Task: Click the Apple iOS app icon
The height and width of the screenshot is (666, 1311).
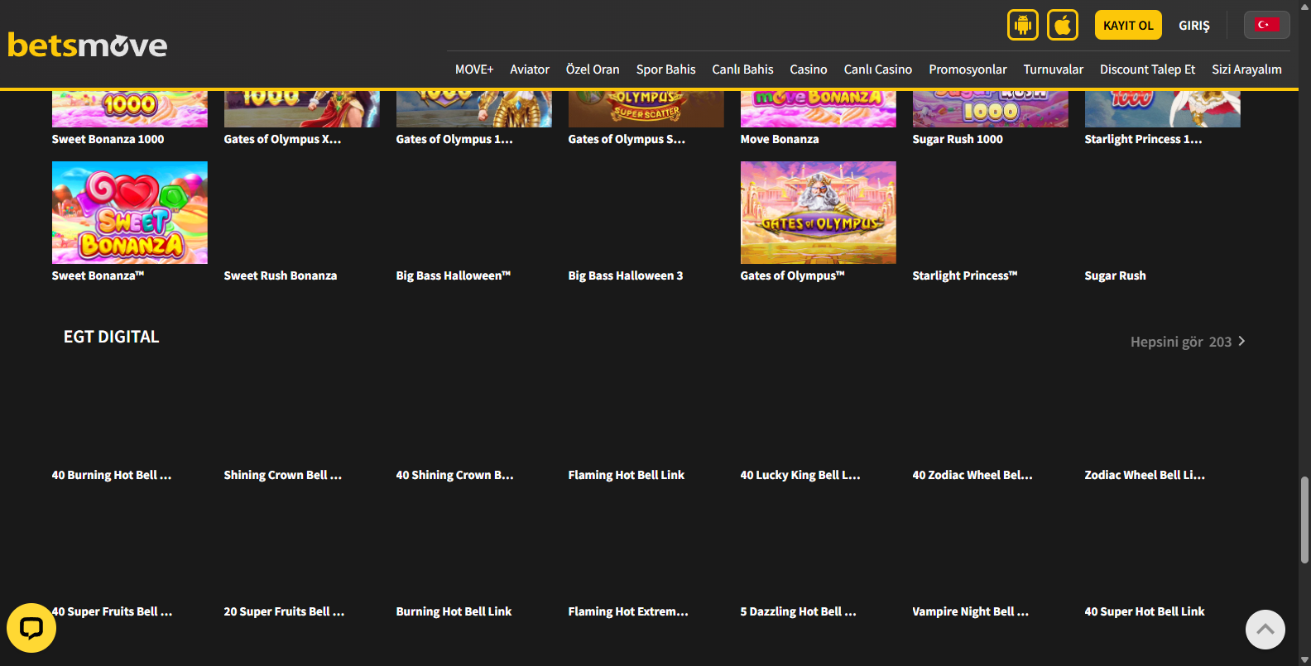Action: click(x=1062, y=25)
